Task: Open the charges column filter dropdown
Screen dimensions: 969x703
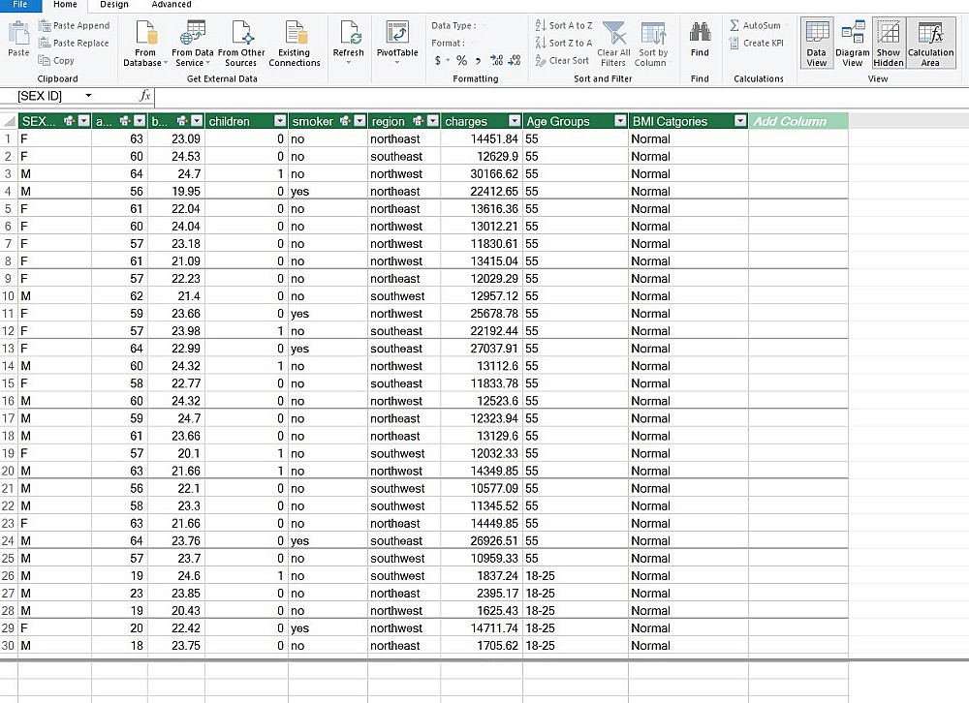Action: tap(515, 121)
